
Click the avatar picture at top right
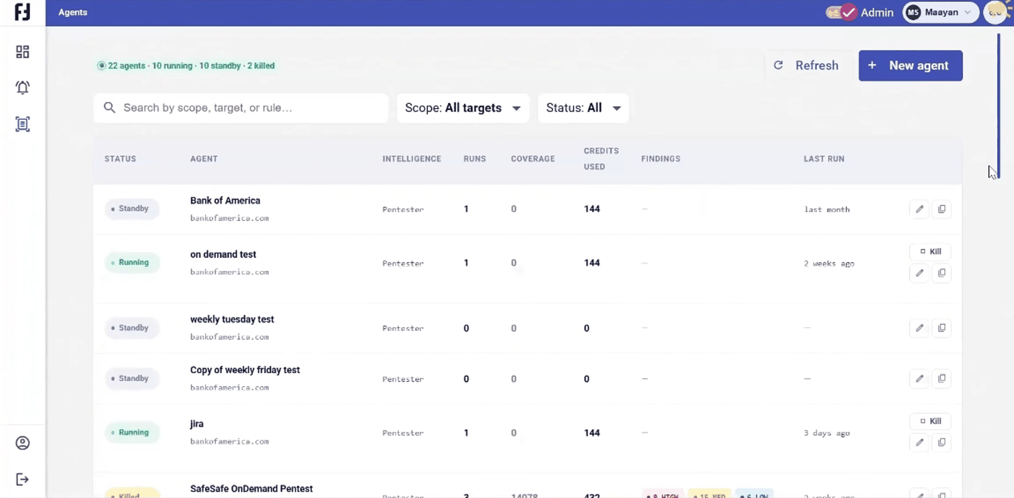[996, 12]
